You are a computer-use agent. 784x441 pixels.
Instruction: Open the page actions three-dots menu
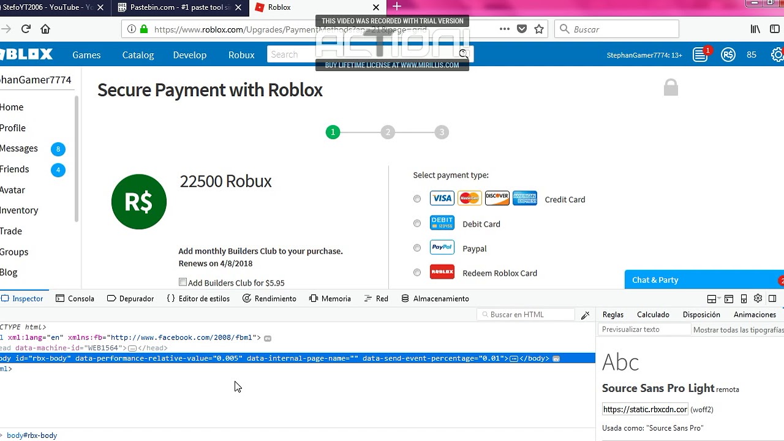(504, 29)
